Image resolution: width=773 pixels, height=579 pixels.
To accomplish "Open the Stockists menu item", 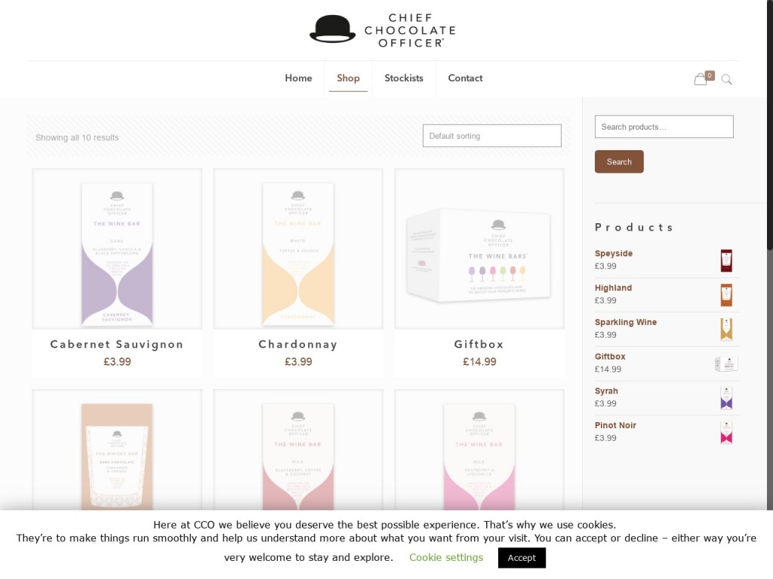I will [404, 78].
